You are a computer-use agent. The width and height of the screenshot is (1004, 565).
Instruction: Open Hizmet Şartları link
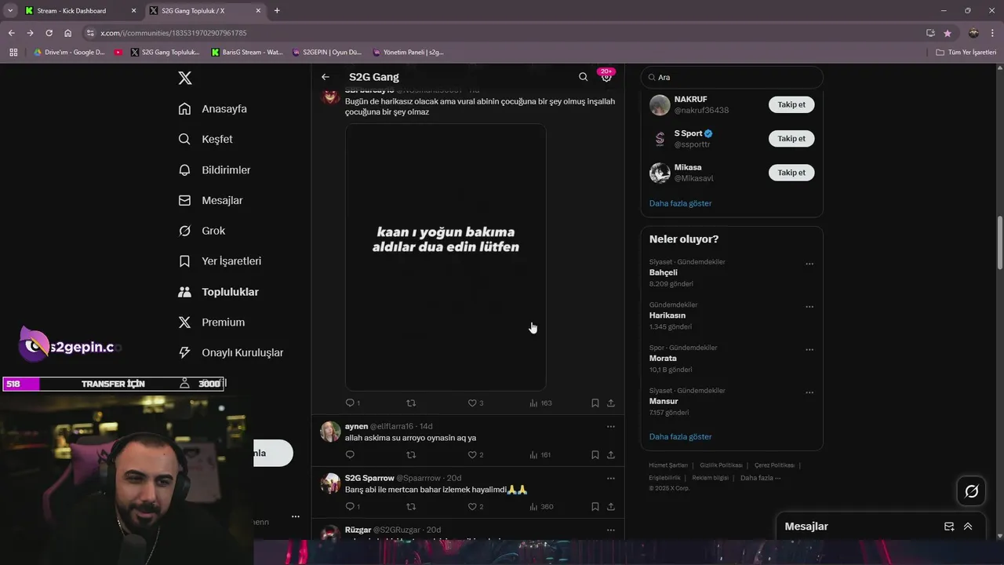click(668, 465)
